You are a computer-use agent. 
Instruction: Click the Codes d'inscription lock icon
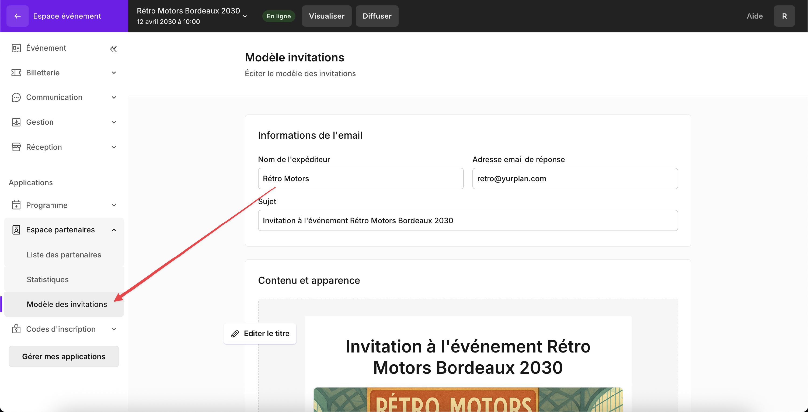point(16,329)
